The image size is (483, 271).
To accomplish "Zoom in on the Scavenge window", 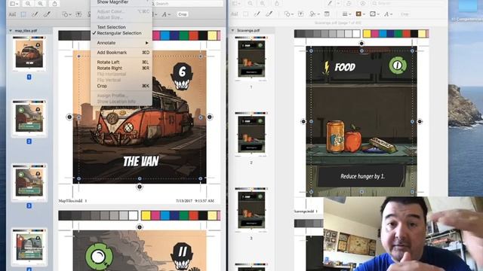I will 263,4.
